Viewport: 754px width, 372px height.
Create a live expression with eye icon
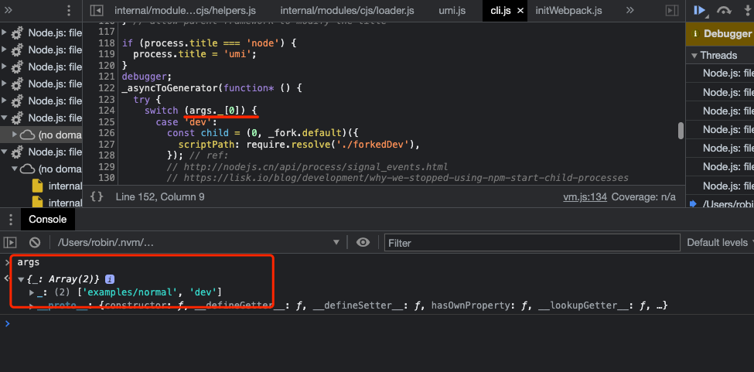click(363, 243)
